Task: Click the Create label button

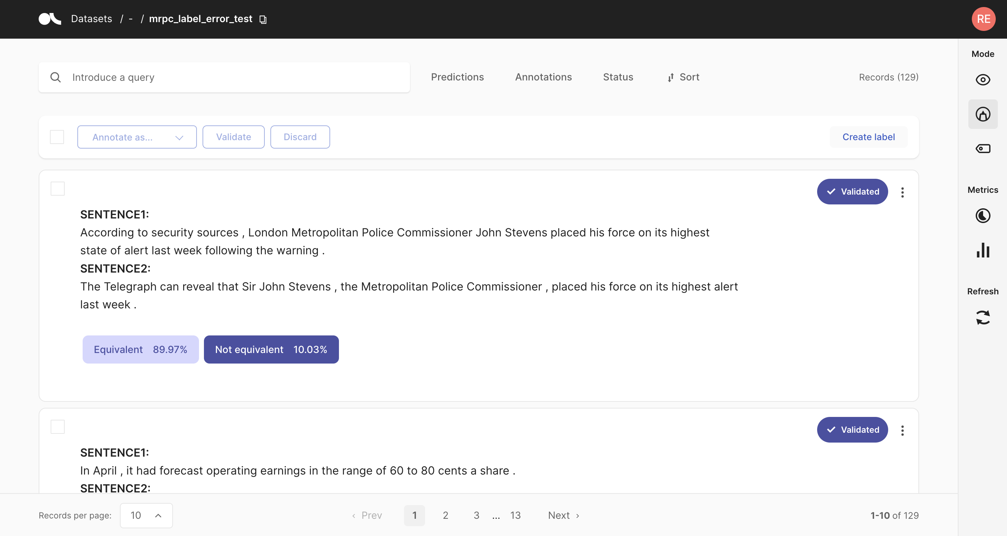Action: (x=868, y=137)
